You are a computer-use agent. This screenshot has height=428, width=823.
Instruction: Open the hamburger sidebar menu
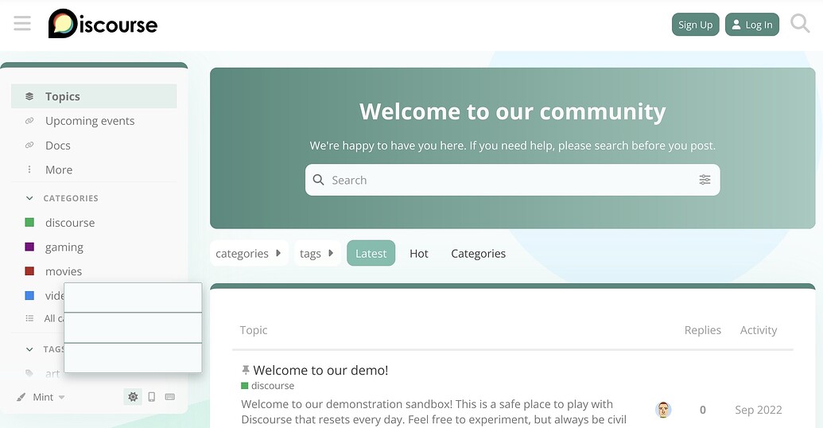(22, 24)
